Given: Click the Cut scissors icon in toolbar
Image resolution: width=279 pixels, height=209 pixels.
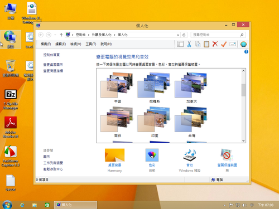Looking at the screenshot, I should (x=189, y=44).
